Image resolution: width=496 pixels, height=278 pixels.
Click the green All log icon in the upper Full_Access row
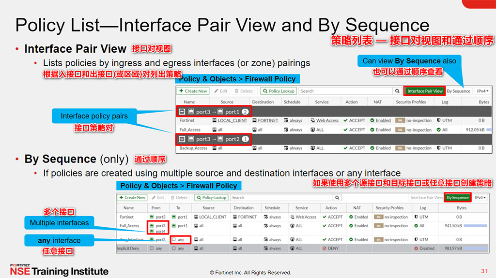(439, 130)
